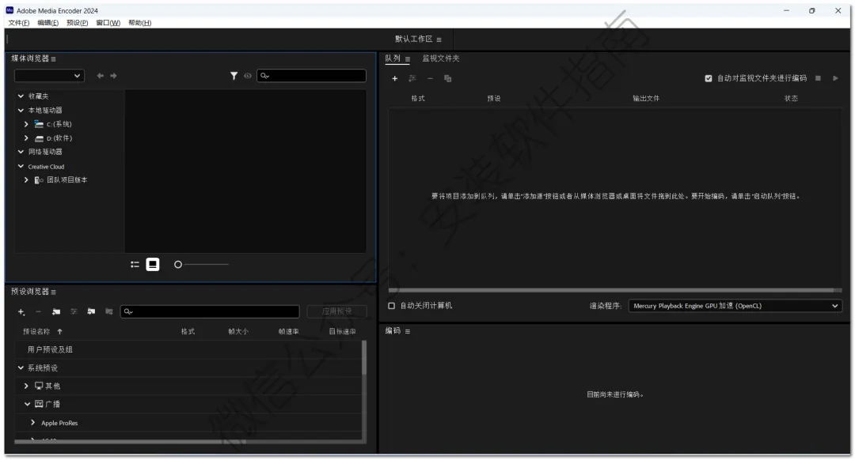Click 团队项目版本 icon under Creative Cloud
Image resolution: width=855 pixels, height=460 pixels.
(x=39, y=180)
